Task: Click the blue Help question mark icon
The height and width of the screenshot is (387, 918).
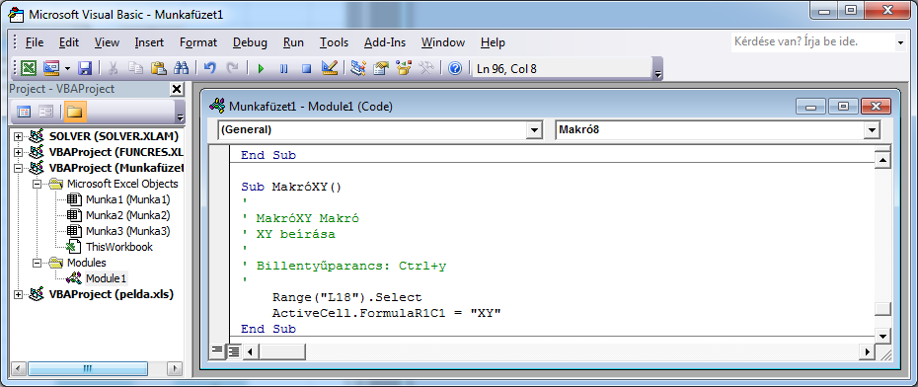Action: tap(455, 68)
